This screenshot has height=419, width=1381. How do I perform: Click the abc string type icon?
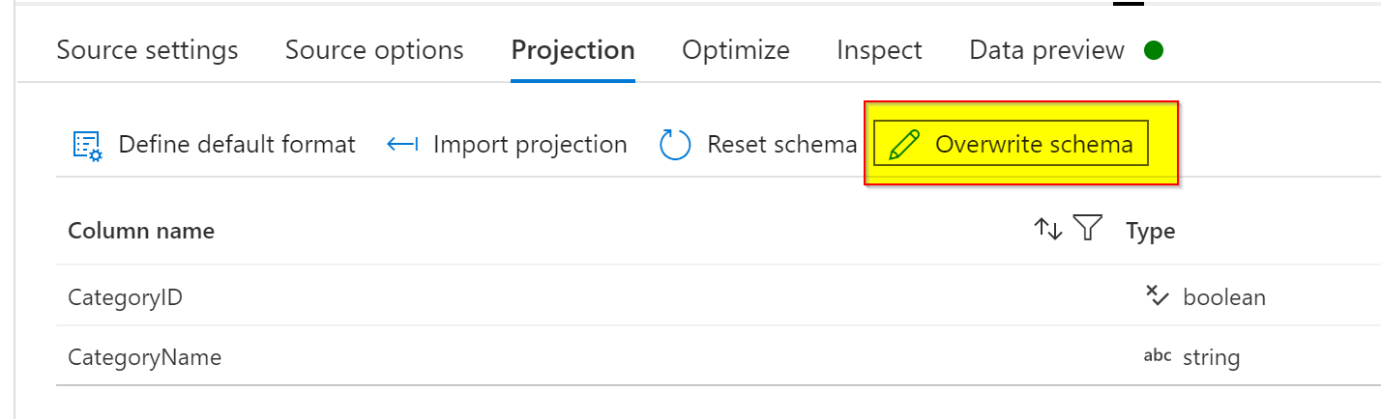tap(1158, 355)
